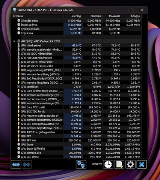Click the 160.457 A maximum core current

click(x=114, y=91)
